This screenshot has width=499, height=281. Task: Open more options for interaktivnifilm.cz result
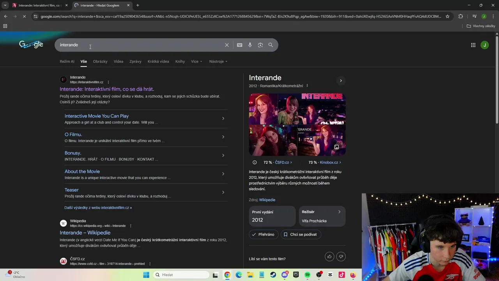pyautogui.click(x=108, y=82)
